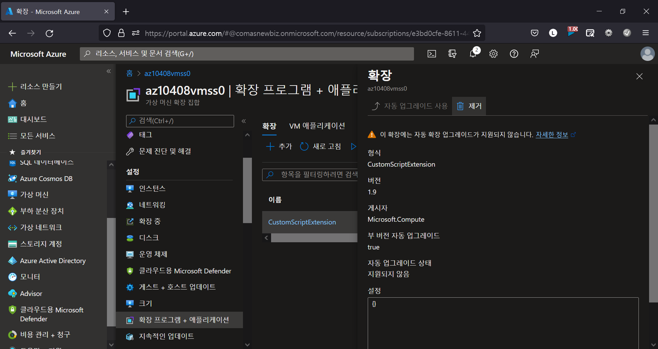Viewport: 658px width, 349px height.
Task: Open the Directories and subscriptions filter icon
Action: click(x=452, y=54)
